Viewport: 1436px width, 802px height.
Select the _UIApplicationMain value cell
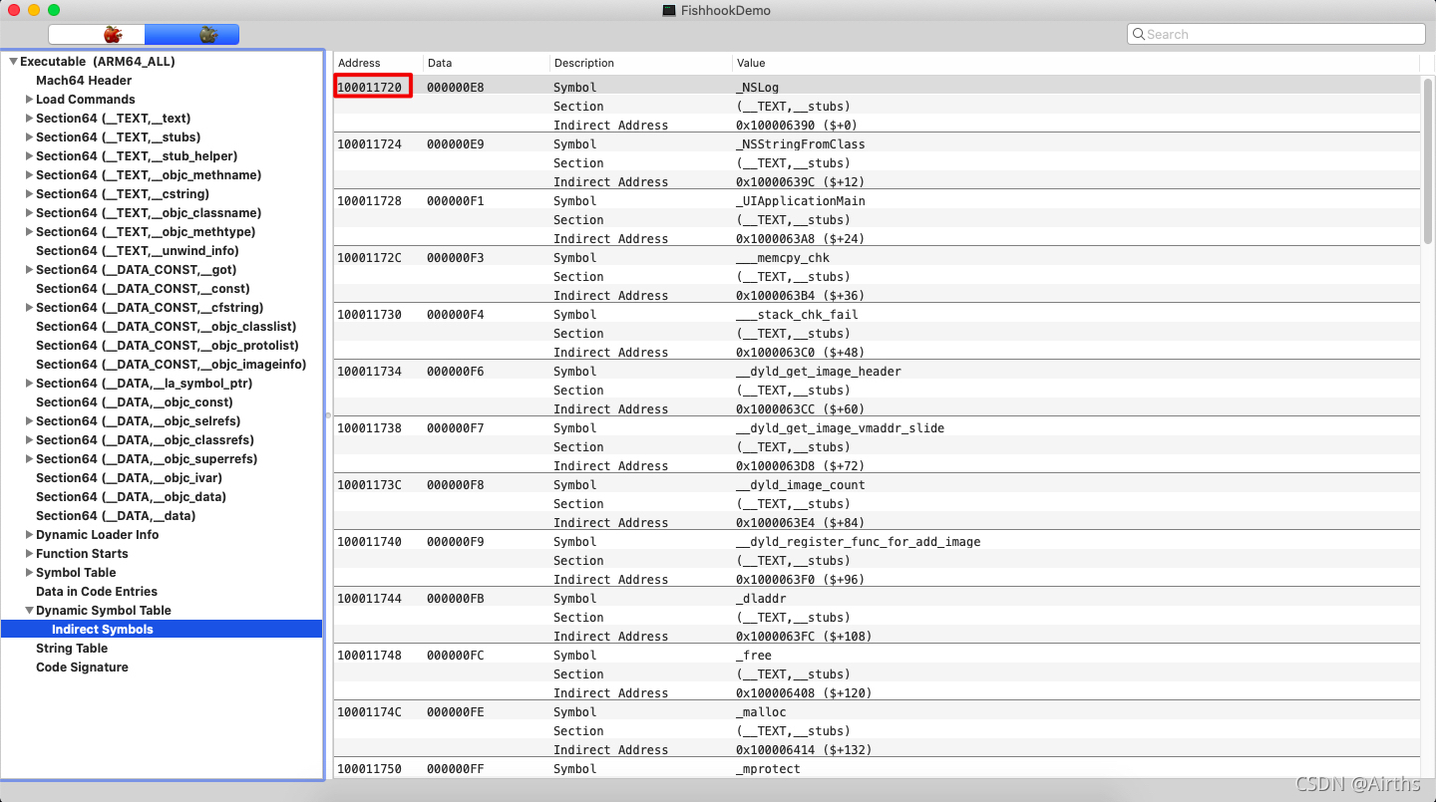(x=801, y=201)
